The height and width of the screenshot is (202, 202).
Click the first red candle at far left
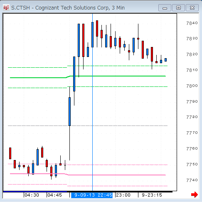pos(10,153)
